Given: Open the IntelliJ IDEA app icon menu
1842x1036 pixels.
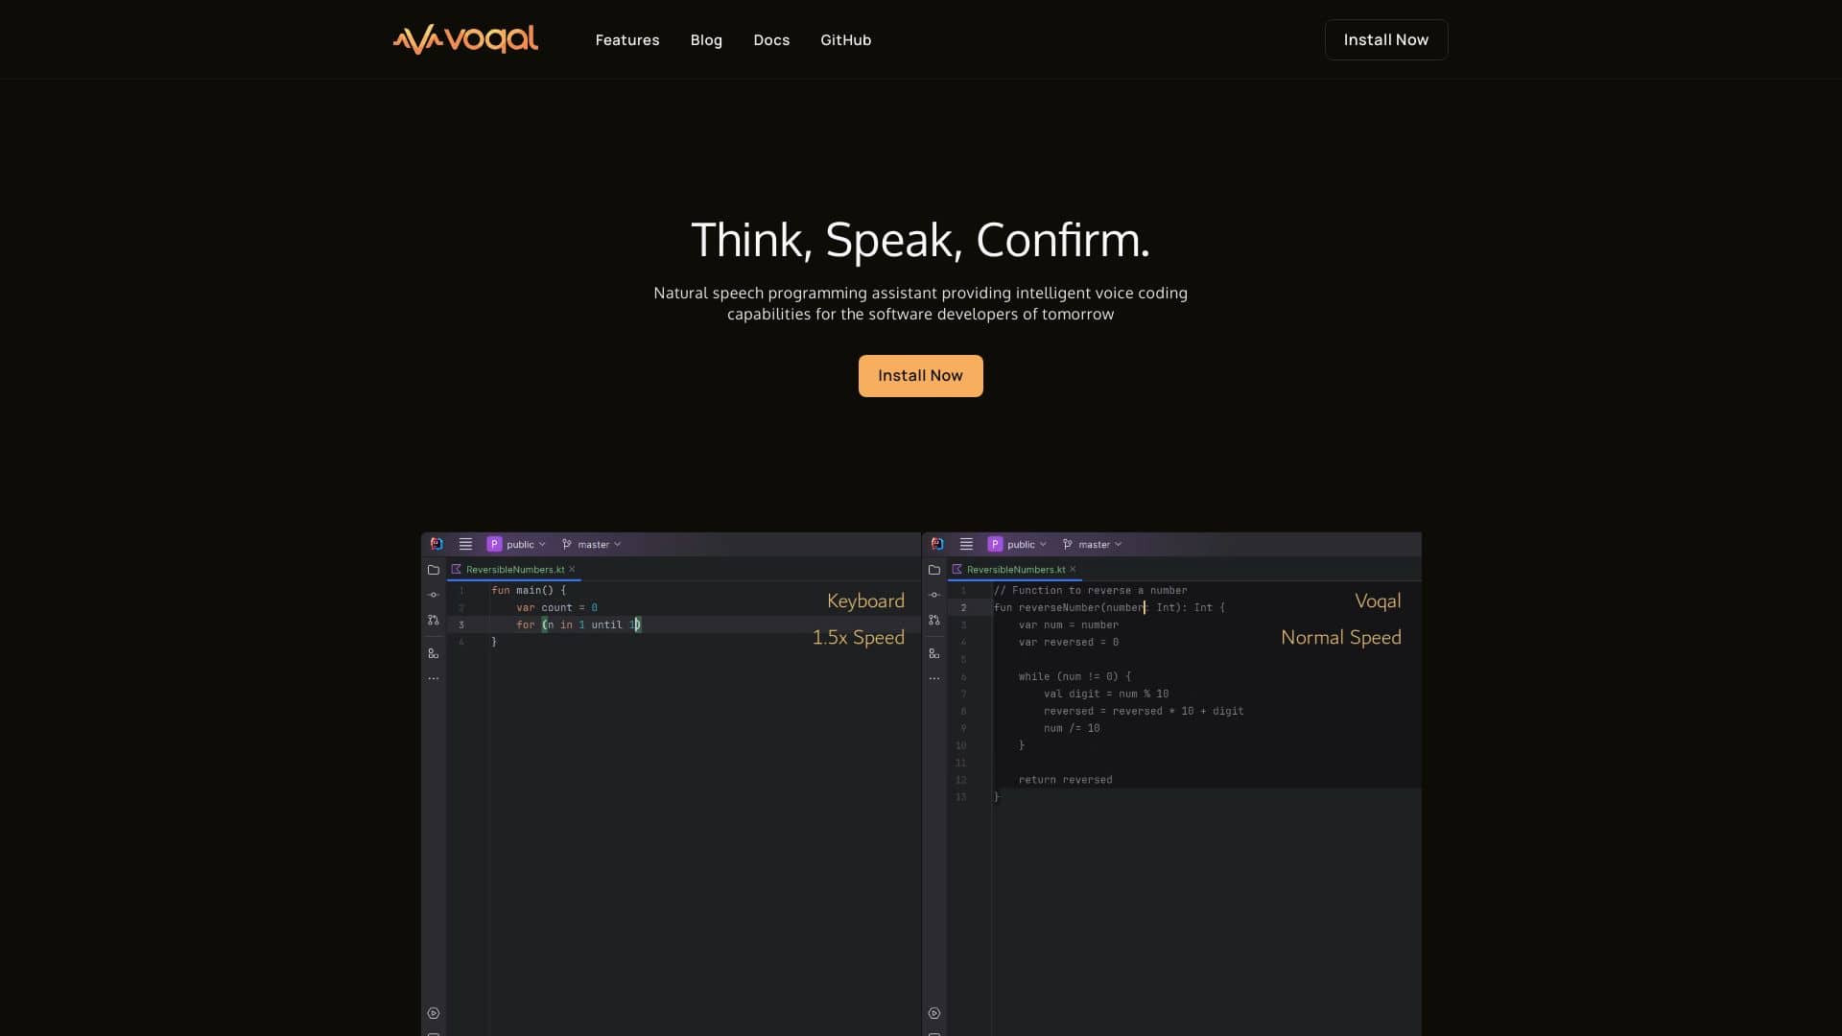Looking at the screenshot, I should click(437, 543).
